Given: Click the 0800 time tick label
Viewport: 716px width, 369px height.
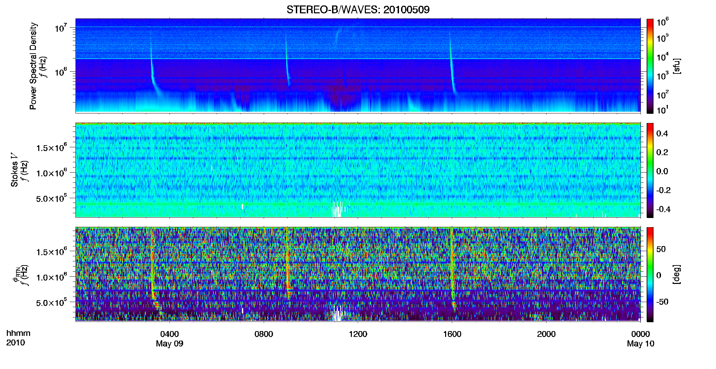Looking at the screenshot, I should click(x=264, y=334).
